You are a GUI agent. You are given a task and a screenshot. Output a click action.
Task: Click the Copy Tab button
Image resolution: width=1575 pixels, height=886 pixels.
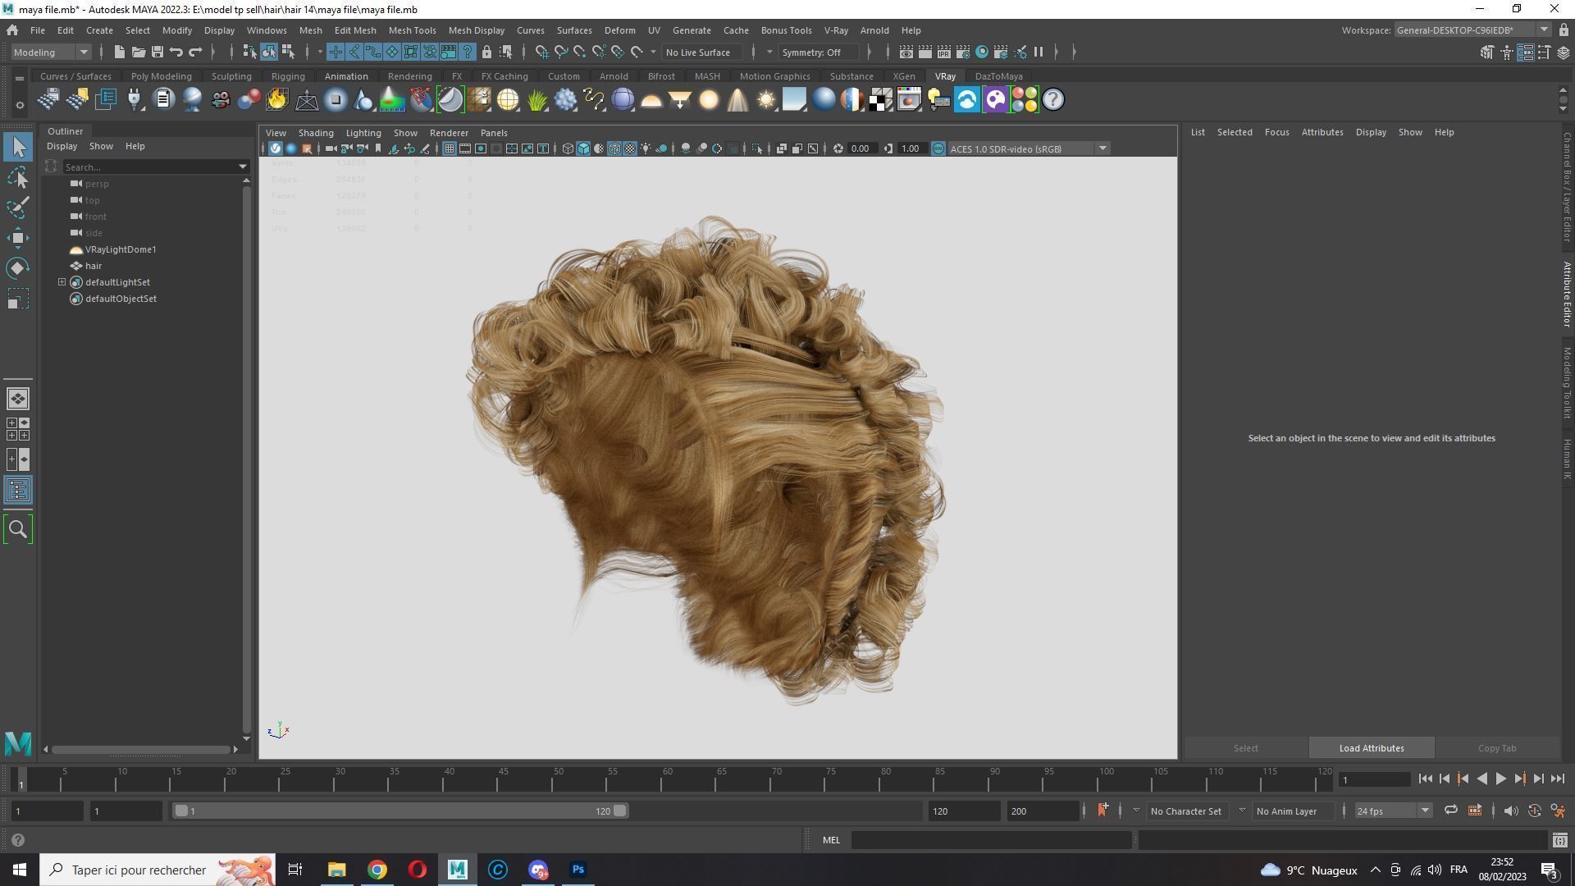tap(1497, 747)
